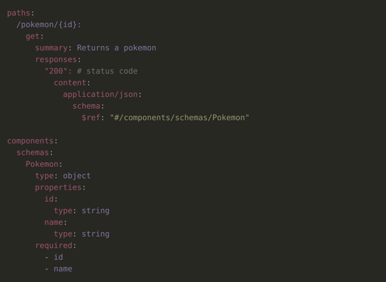Click the 'paths' key at top
Screen dimensions: 386x282
[19, 13]
